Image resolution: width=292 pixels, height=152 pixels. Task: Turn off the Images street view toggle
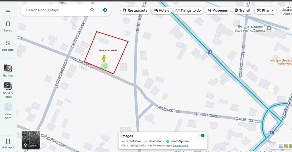(201, 135)
